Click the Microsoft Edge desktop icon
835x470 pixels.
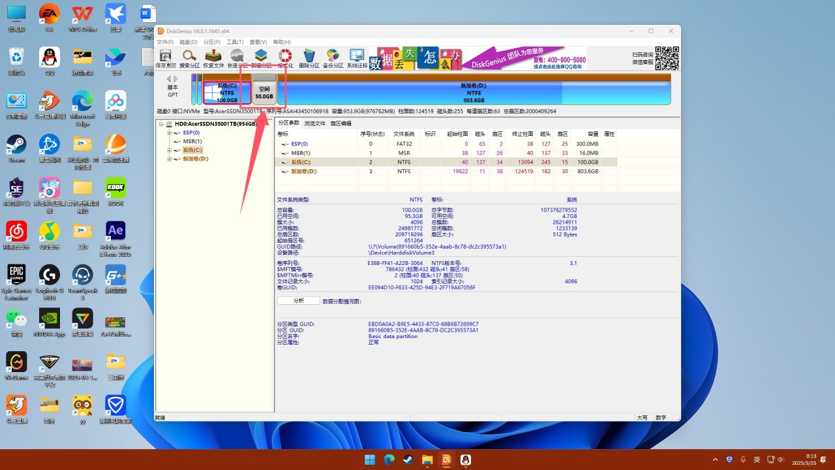(x=82, y=108)
